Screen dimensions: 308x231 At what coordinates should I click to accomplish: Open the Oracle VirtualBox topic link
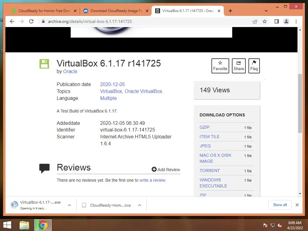pyautogui.click(x=143, y=91)
